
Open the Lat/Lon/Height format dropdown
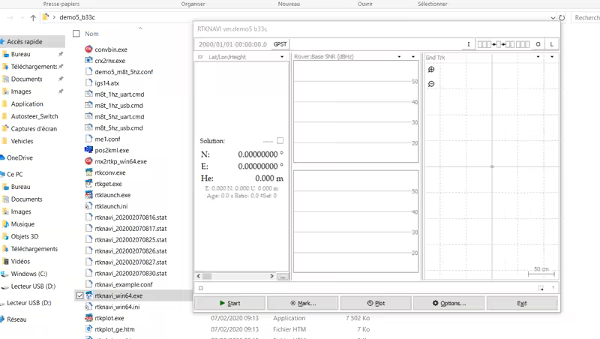[282, 57]
